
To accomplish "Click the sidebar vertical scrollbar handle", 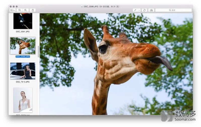I will pos(38,52).
